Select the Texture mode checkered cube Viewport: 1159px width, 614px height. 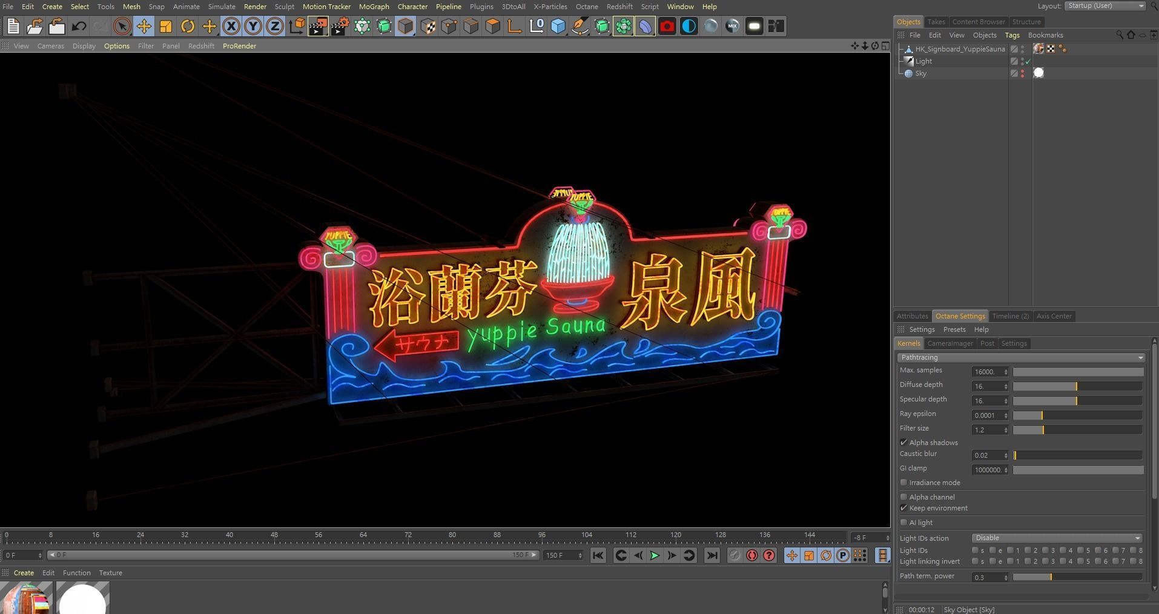point(427,26)
